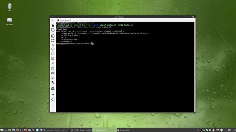Open the File System desktop icon
This screenshot has height=132, width=236.
[x=9, y=21]
